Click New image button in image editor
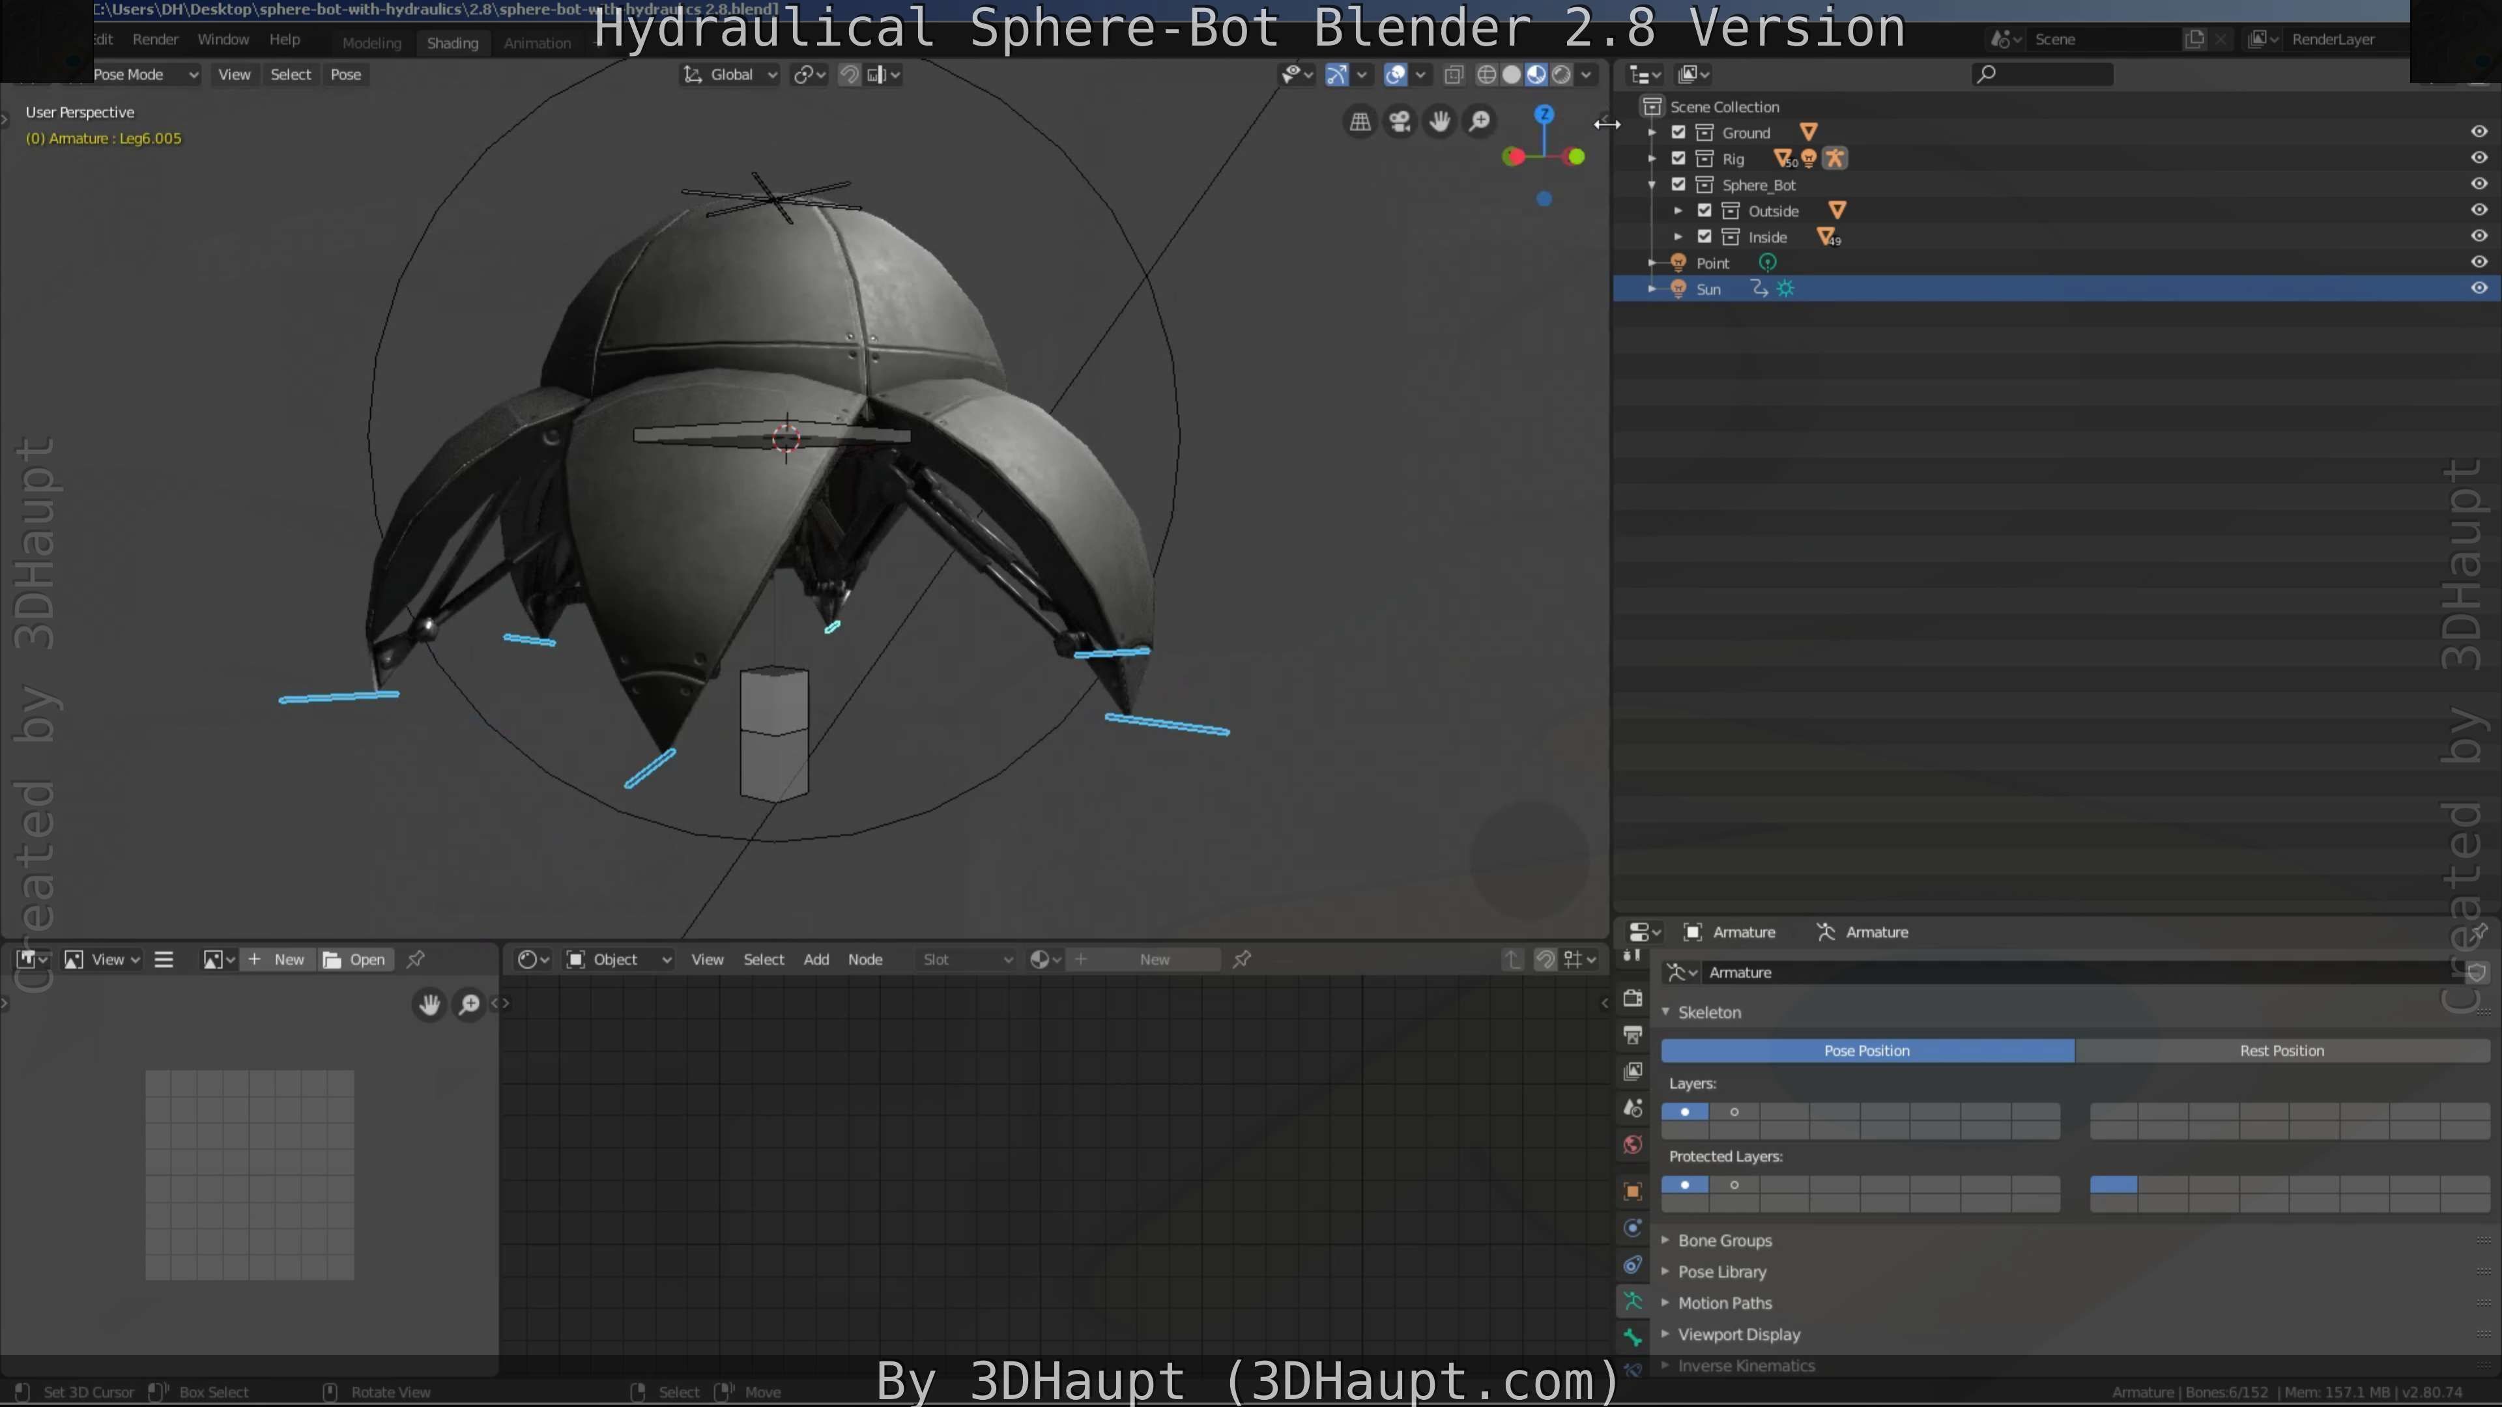This screenshot has width=2502, height=1407. click(277, 959)
